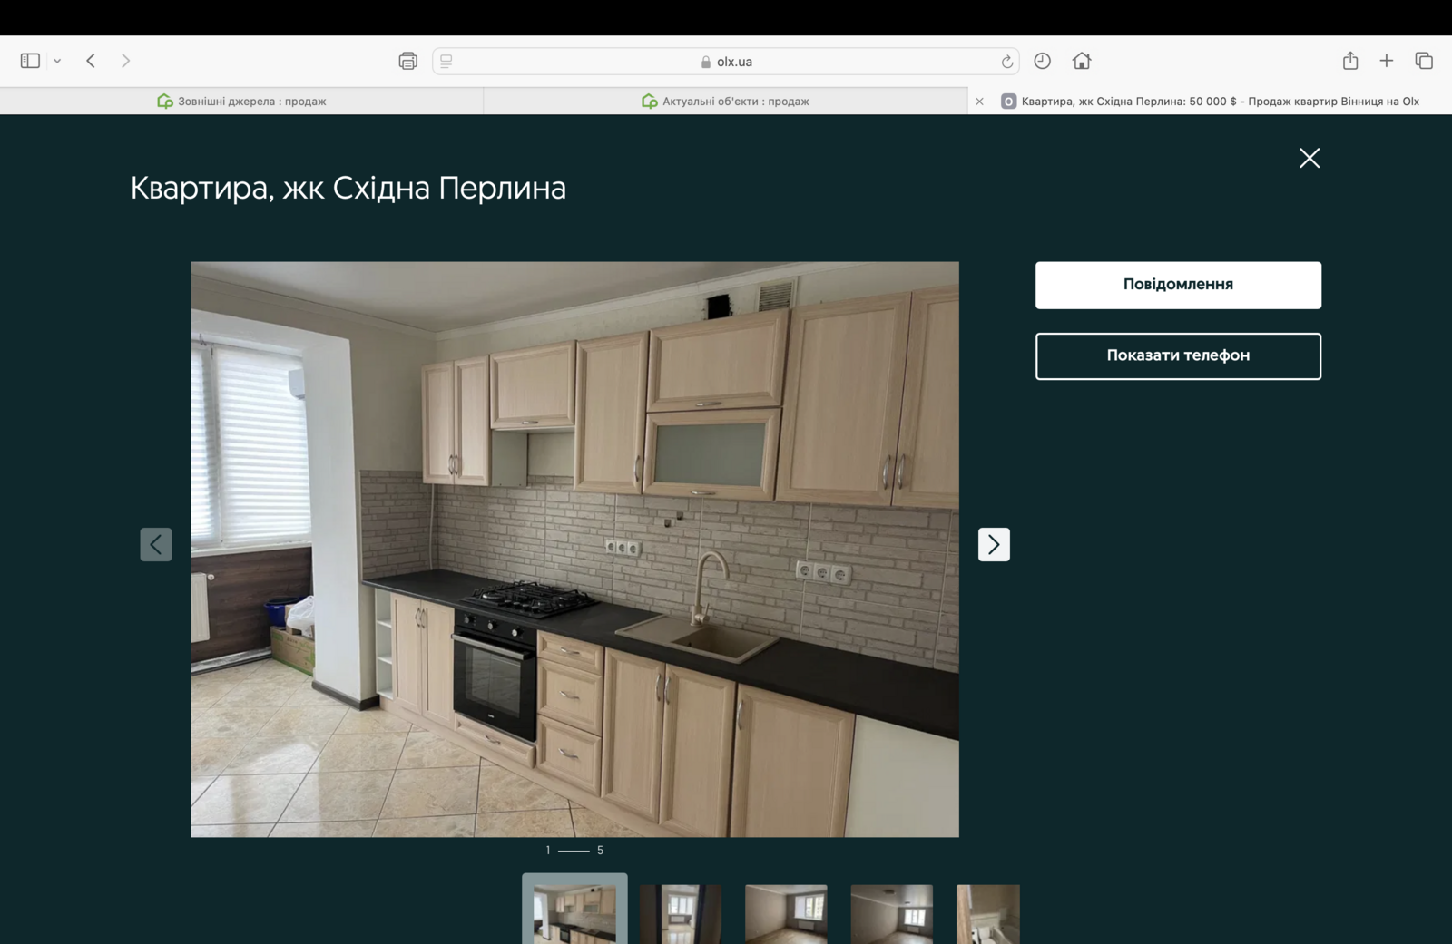Open the Share menu
The width and height of the screenshot is (1452, 944).
coord(1350,61)
